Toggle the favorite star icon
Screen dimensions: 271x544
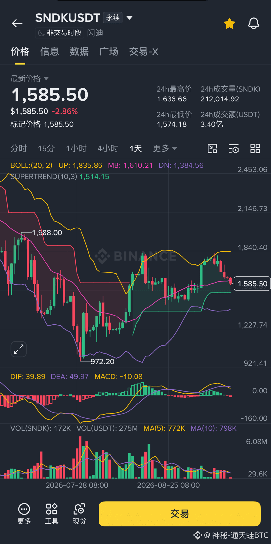[229, 24]
